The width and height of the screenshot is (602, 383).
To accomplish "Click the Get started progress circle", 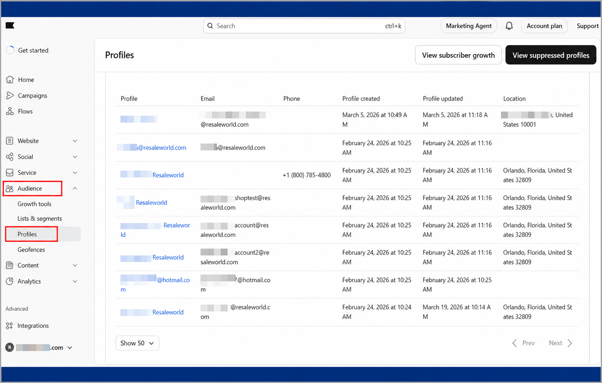I will coord(10,50).
